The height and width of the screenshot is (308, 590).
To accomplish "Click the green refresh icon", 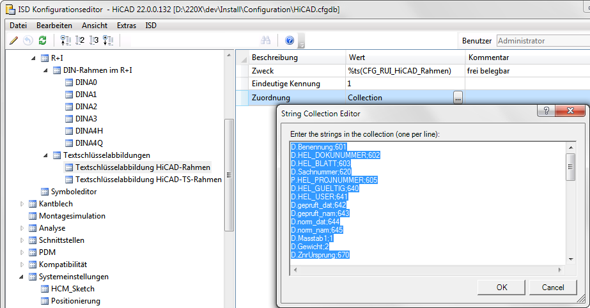I will [43, 40].
